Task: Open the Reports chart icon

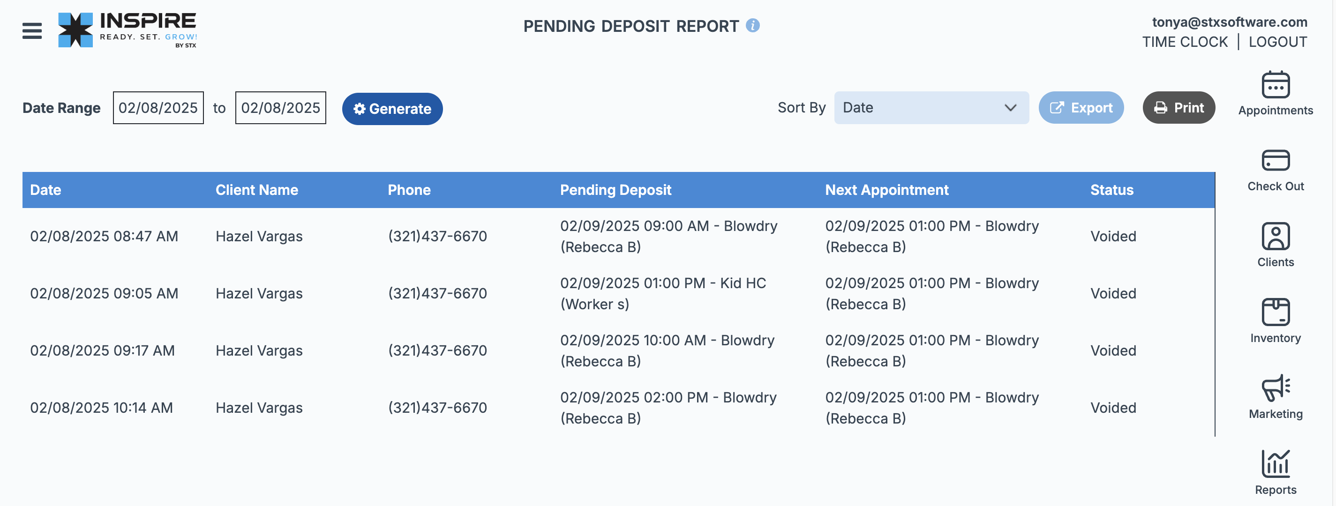Action: [x=1276, y=463]
